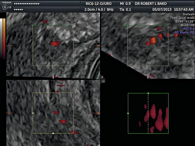Screen dimensions: 195x146
Task: Select plane B in the quadrant indicator
Action: click(102, 77)
